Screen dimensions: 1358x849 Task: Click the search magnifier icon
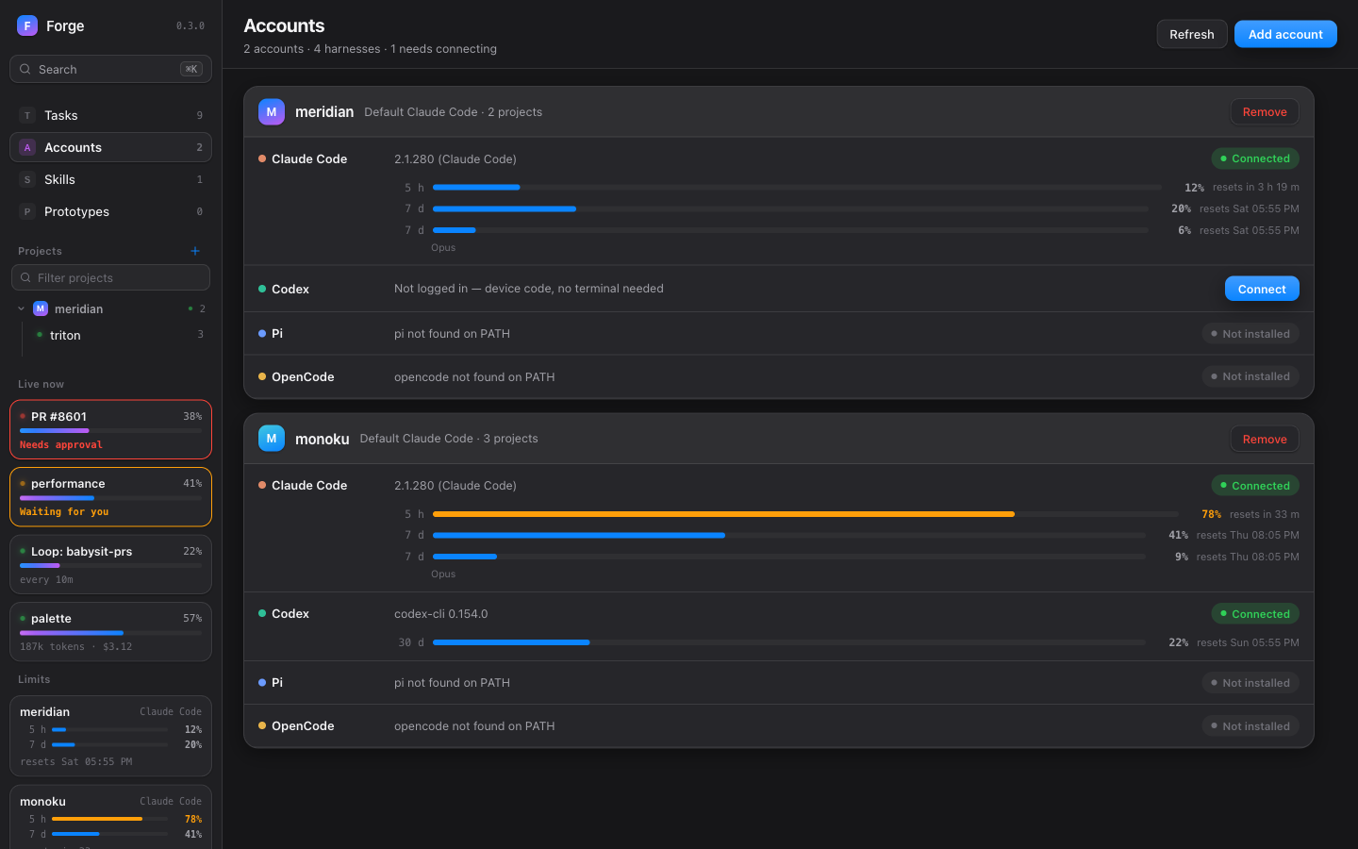pos(25,69)
